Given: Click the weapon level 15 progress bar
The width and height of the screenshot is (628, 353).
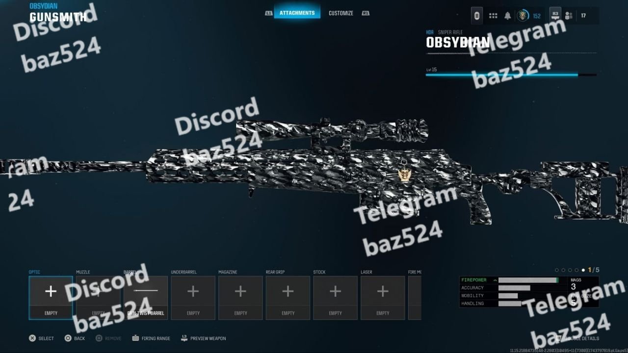Looking at the screenshot, I should click(511, 75).
